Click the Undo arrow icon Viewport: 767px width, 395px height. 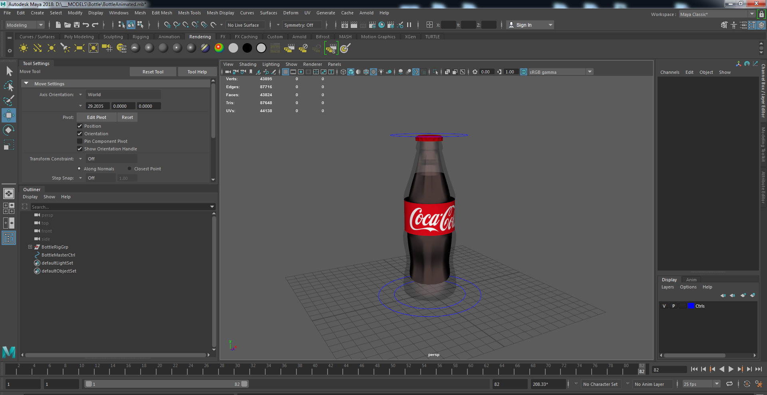point(86,25)
